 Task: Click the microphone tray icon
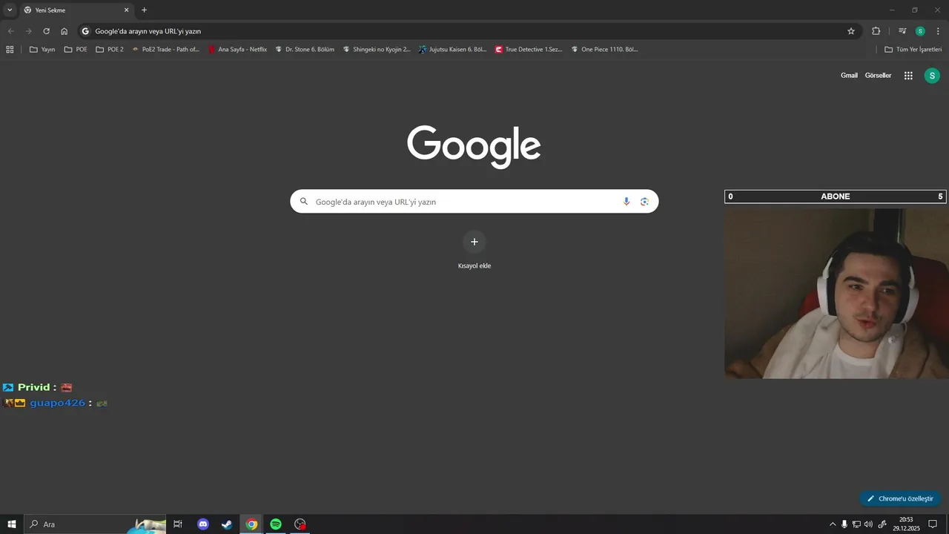pos(844,524)
